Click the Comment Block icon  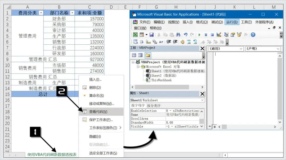(x=189, y=42)
